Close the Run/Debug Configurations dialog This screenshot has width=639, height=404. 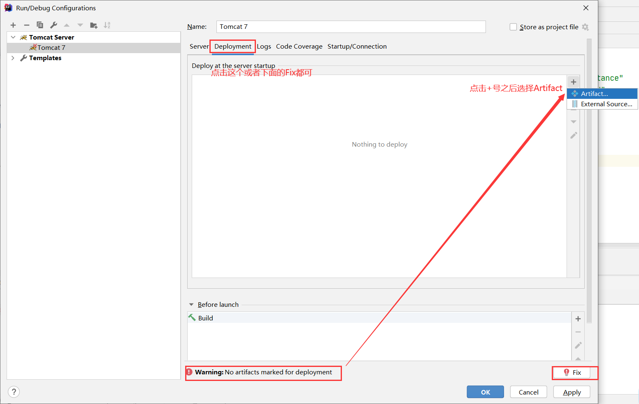tap(586, 8)
